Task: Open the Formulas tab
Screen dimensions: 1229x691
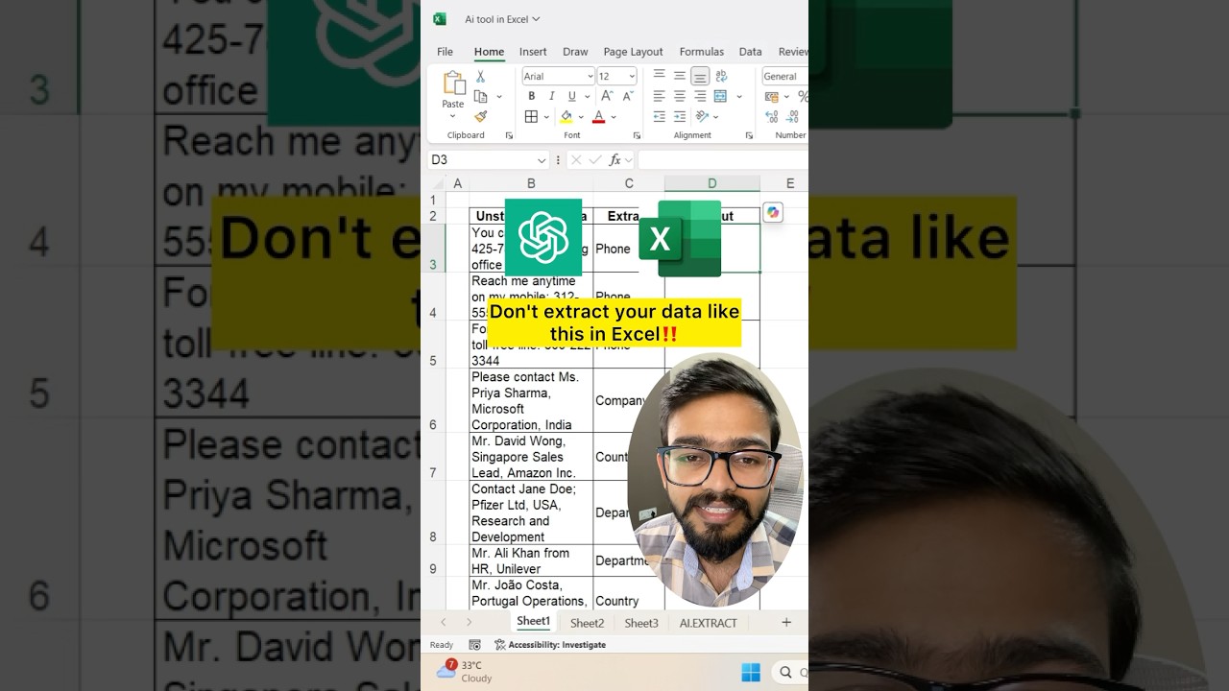Action: pyautogui.click(x=702, y=52)
